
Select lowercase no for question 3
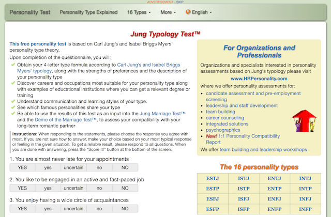point(99,208)
